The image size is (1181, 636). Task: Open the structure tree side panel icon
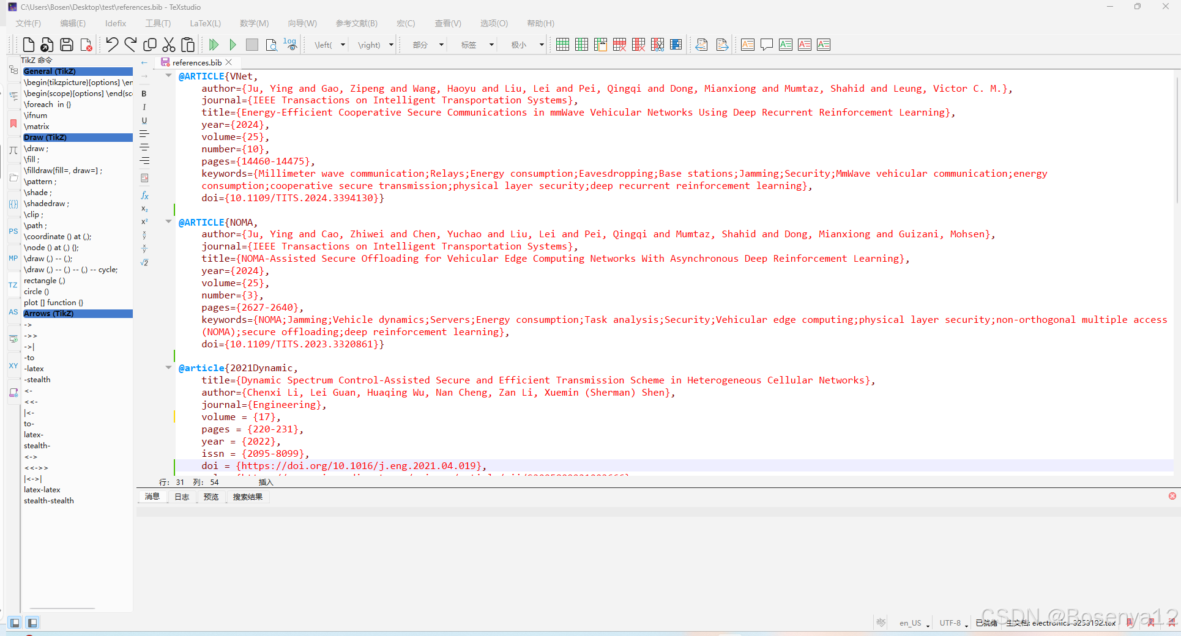(x=13, y=70)
